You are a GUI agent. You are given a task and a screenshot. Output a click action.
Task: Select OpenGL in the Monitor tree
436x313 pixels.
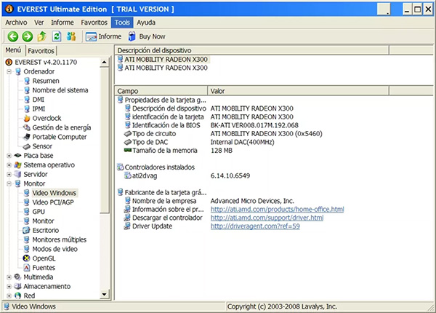click(45, 258)
